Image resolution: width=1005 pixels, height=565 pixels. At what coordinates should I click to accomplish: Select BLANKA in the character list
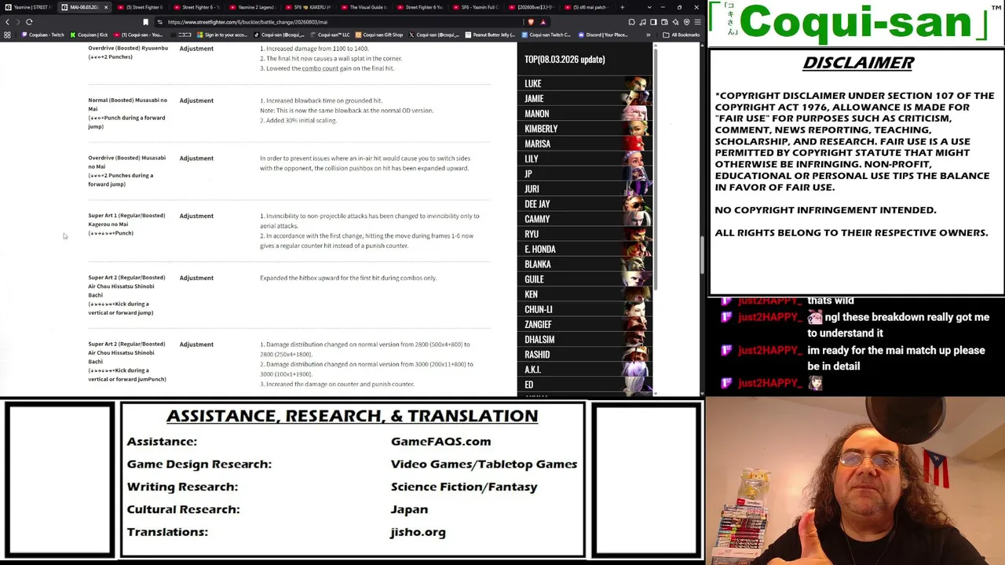pyautogui.click(x=584, y=264)
